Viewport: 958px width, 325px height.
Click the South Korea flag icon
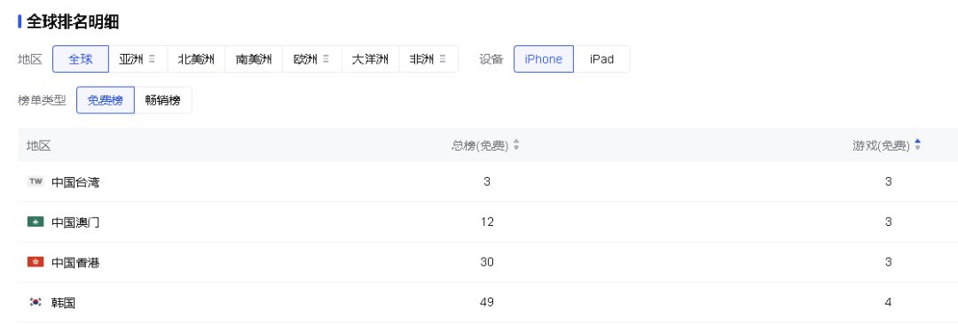tap(35, 302)
